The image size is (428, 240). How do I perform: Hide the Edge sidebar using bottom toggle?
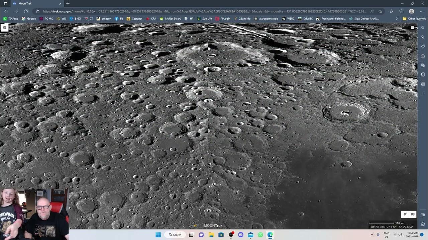(423, 215)
